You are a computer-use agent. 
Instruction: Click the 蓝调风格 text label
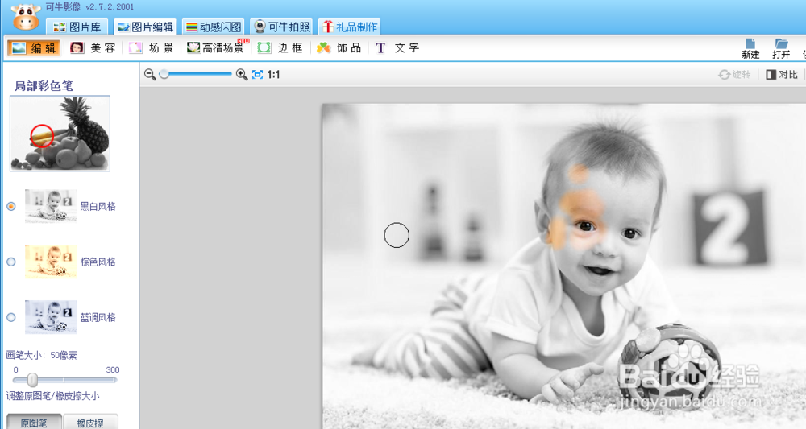tap(98, 317)
